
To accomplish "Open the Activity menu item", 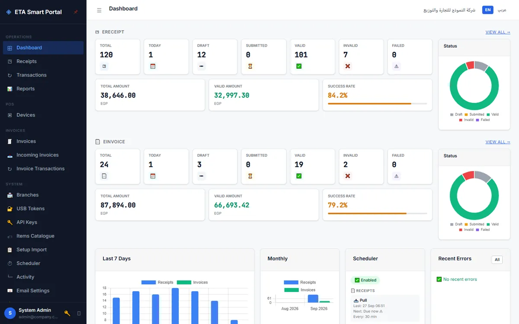I will pos(43,277).
